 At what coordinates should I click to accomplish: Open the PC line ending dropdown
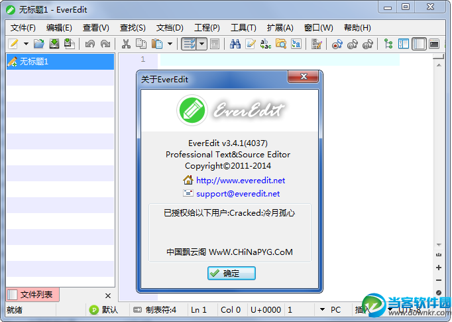323,309
